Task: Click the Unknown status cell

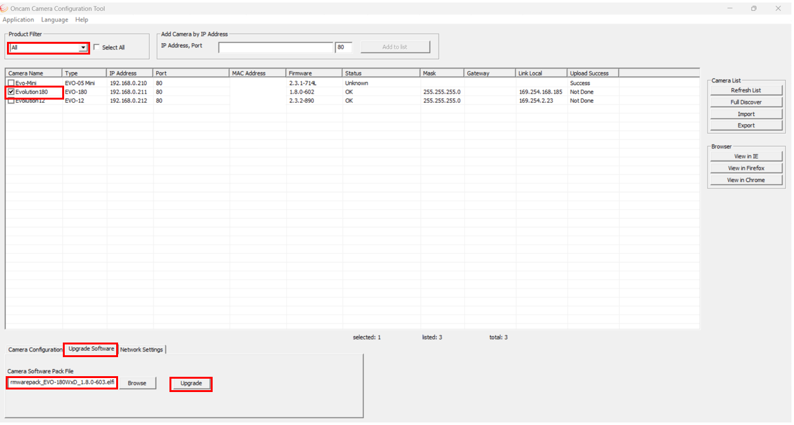Action: (357, 83)
